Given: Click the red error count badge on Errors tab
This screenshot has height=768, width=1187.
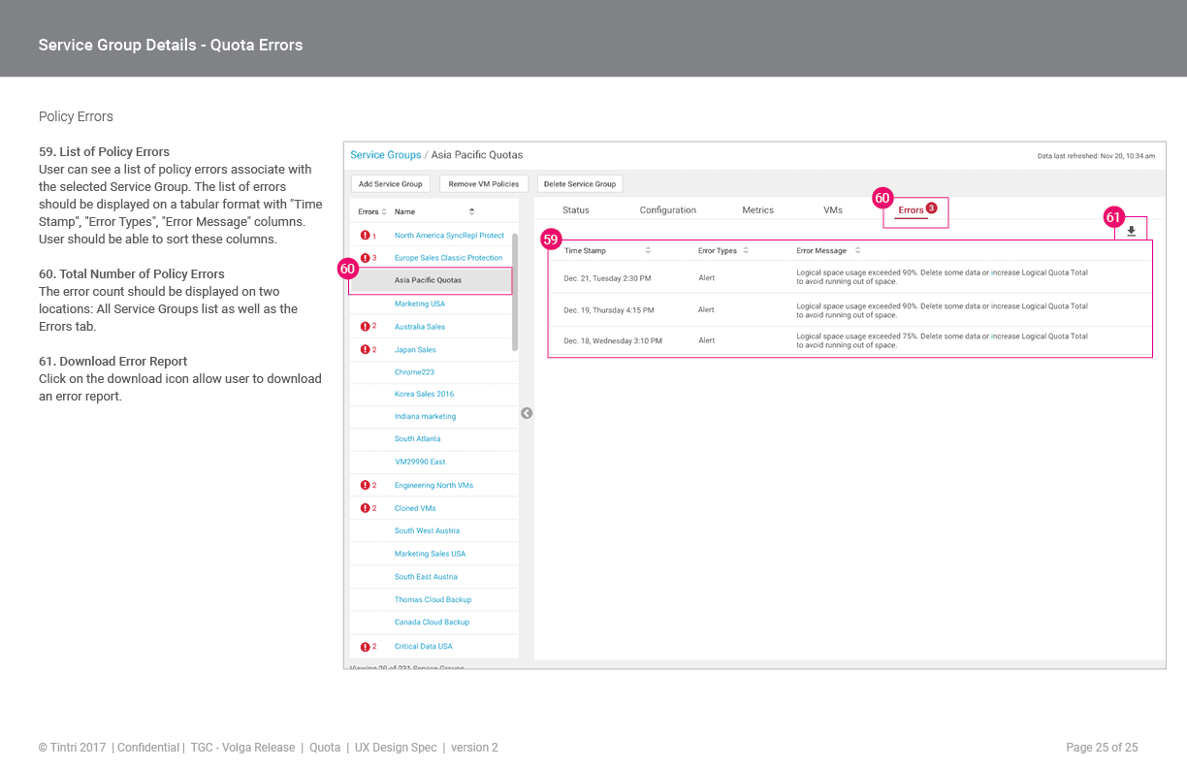Looking at the screenshot, I should pyautogui.click(x=932, y=208).
